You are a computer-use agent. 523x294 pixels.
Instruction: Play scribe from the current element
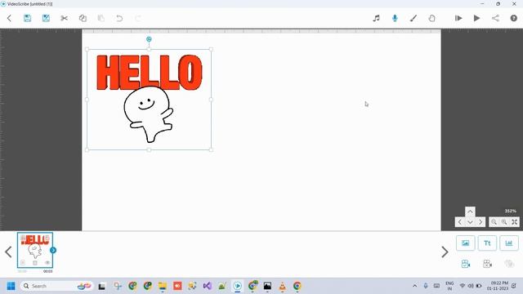(x=458, y=18)
